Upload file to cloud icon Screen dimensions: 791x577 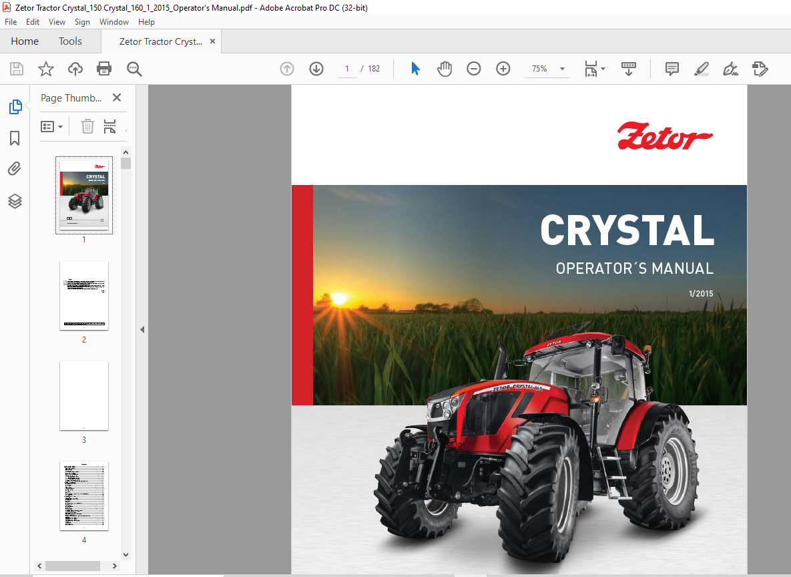coord(75,69)
